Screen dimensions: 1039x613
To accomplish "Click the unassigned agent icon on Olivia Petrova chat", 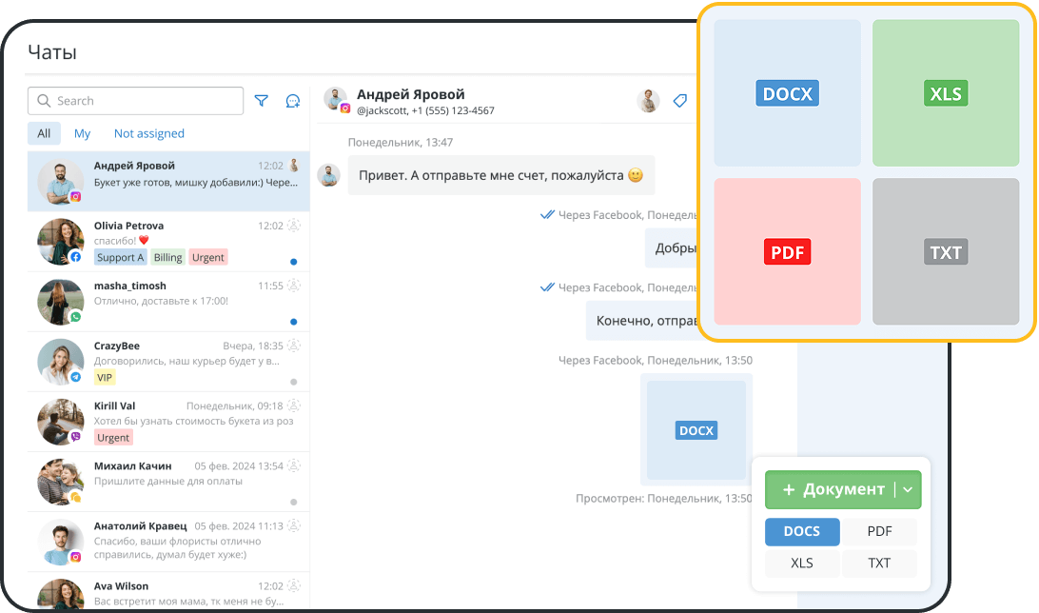I will pyautogui.click(x=294, y=226).
